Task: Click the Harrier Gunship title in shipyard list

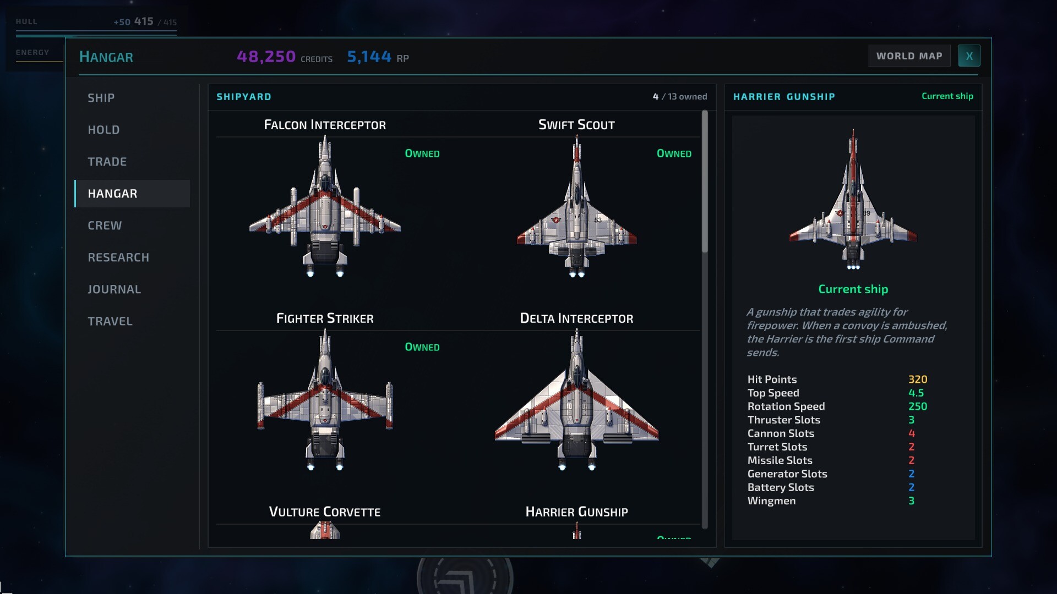Action: 576,512
